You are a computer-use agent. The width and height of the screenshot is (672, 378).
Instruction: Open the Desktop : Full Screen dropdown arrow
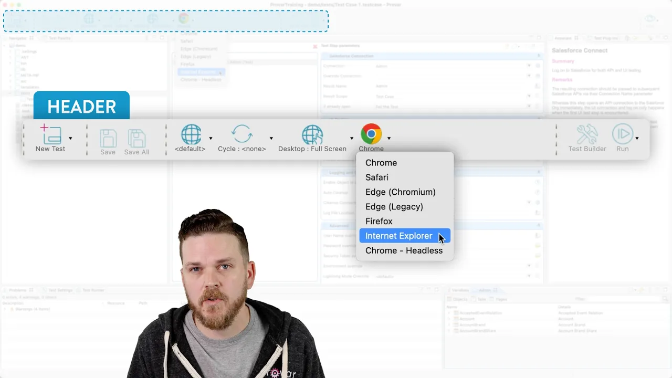point(352,139)
